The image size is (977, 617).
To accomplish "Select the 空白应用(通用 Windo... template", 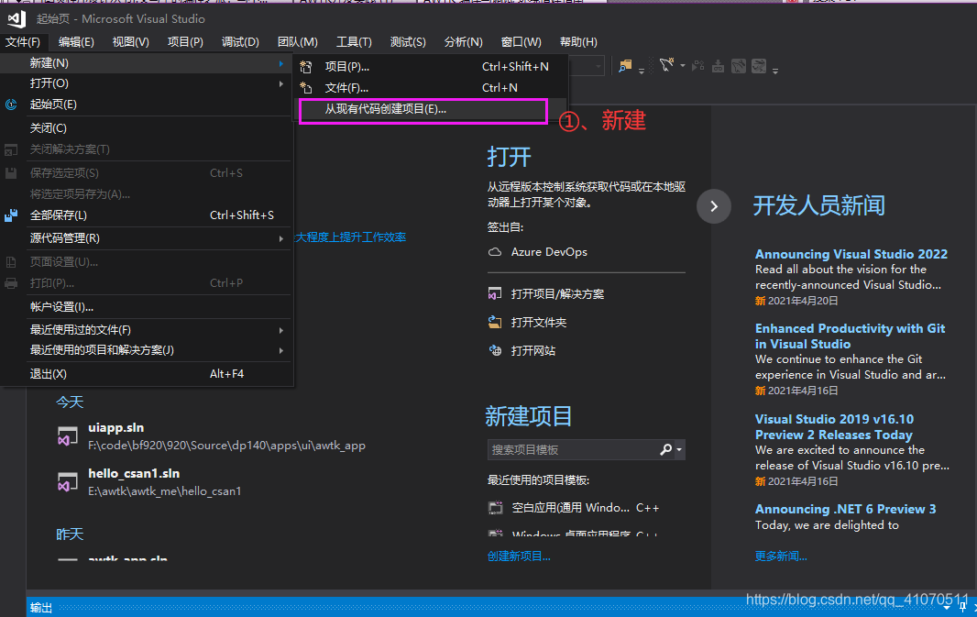I will pos(585,508).
